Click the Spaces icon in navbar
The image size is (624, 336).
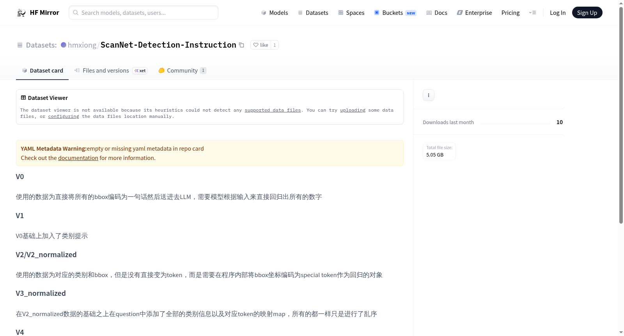tap(341, 13)
